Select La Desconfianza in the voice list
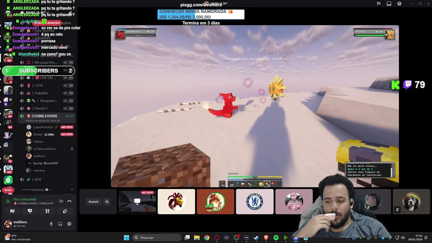The image size is (432, 243). coord(50,149)
